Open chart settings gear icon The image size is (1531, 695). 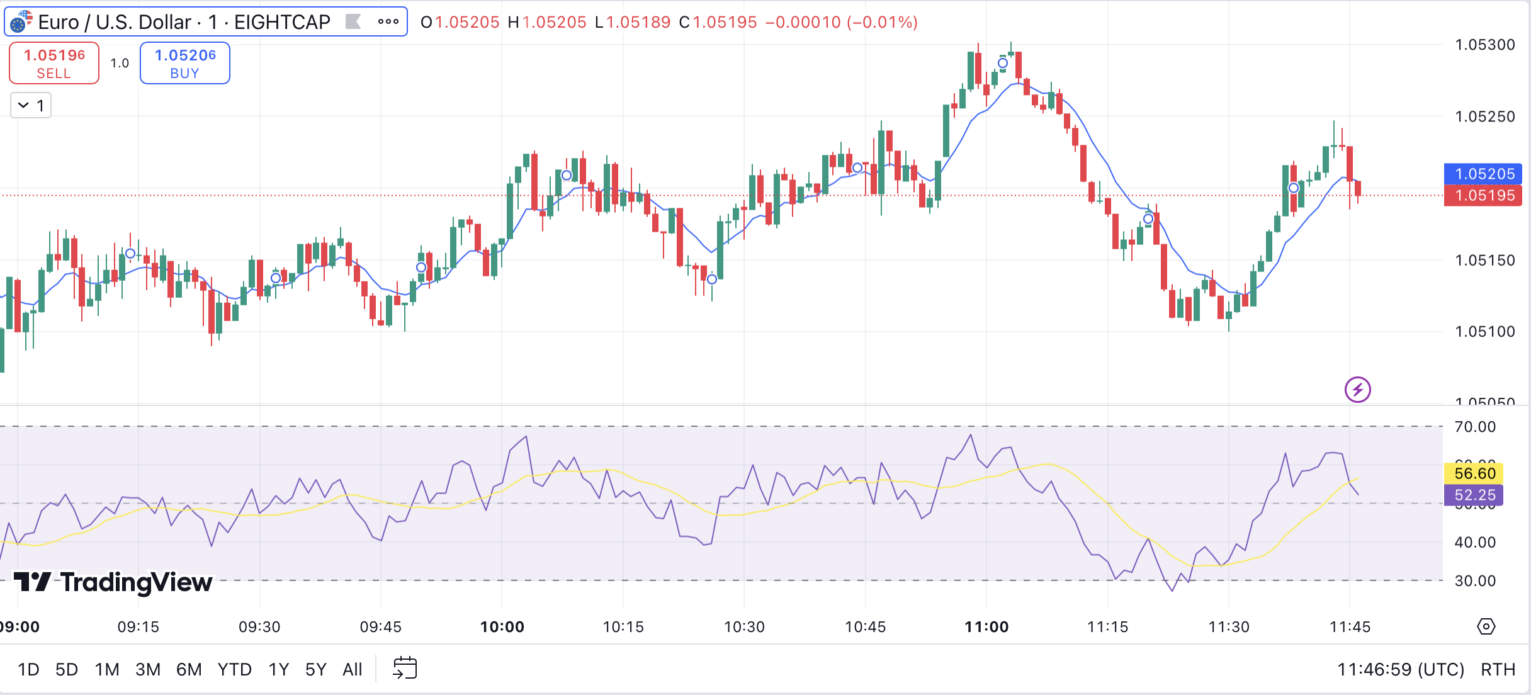(1486, 626)
